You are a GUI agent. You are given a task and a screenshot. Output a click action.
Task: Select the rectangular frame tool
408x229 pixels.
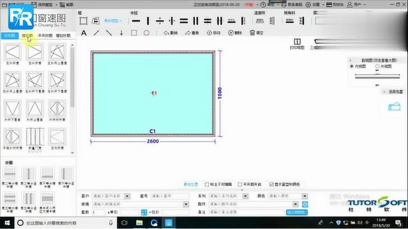83,21
